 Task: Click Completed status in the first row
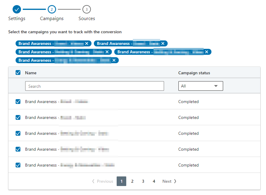188,102
